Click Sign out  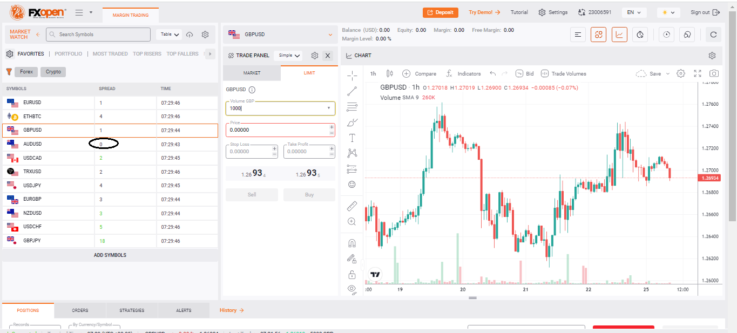(x=705, y=12)
